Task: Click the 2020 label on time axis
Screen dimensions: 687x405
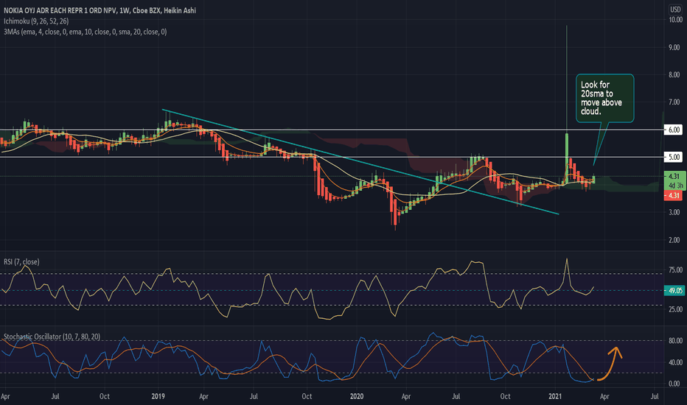Action: coord(357,396)
